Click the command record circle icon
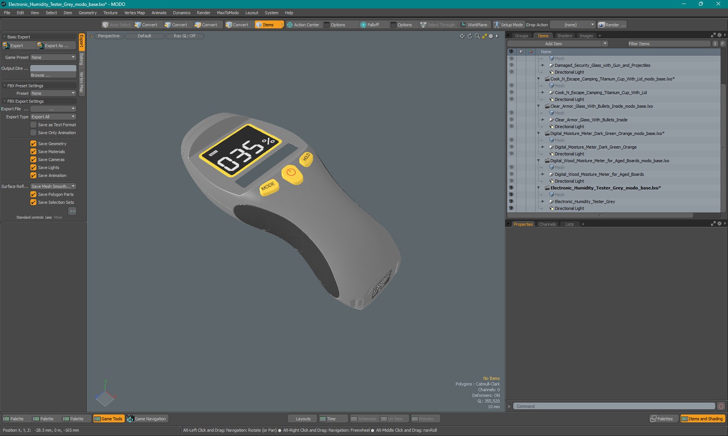The image size is (728, 436). 721,406
